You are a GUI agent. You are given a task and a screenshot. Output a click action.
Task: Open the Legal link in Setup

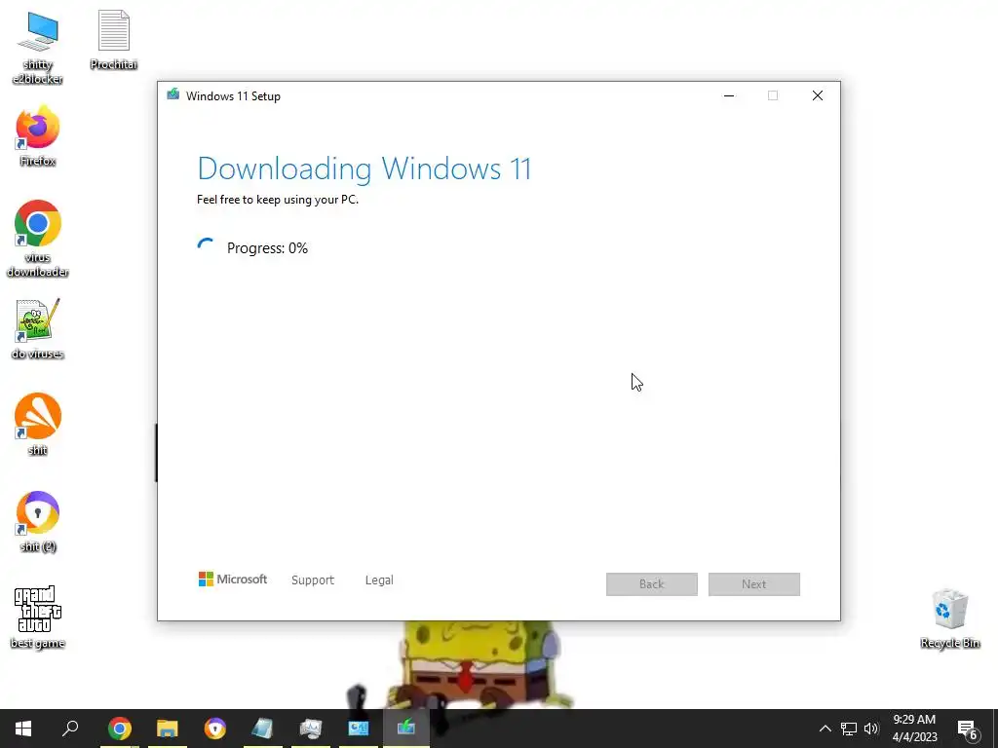click(x=379, y=580)
